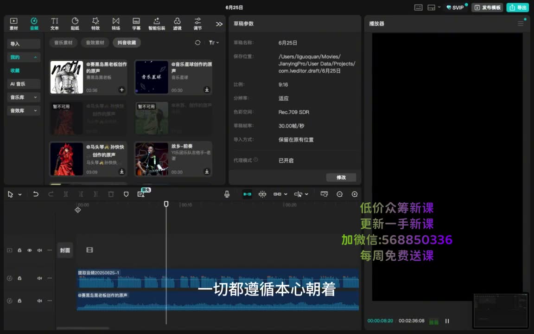Mute the video track audio
Viewport: 534px width, 334px height.
click(x=39, y=250)
